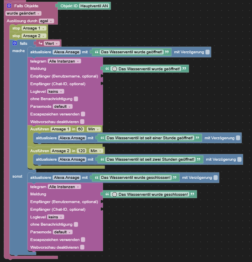
Task: Click circle emoji in telegram 'geöffnet' message
Action: pyautogui.click(x=114, y=69)
